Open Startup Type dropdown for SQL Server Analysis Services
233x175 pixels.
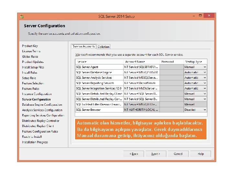(x=205, y=78)
